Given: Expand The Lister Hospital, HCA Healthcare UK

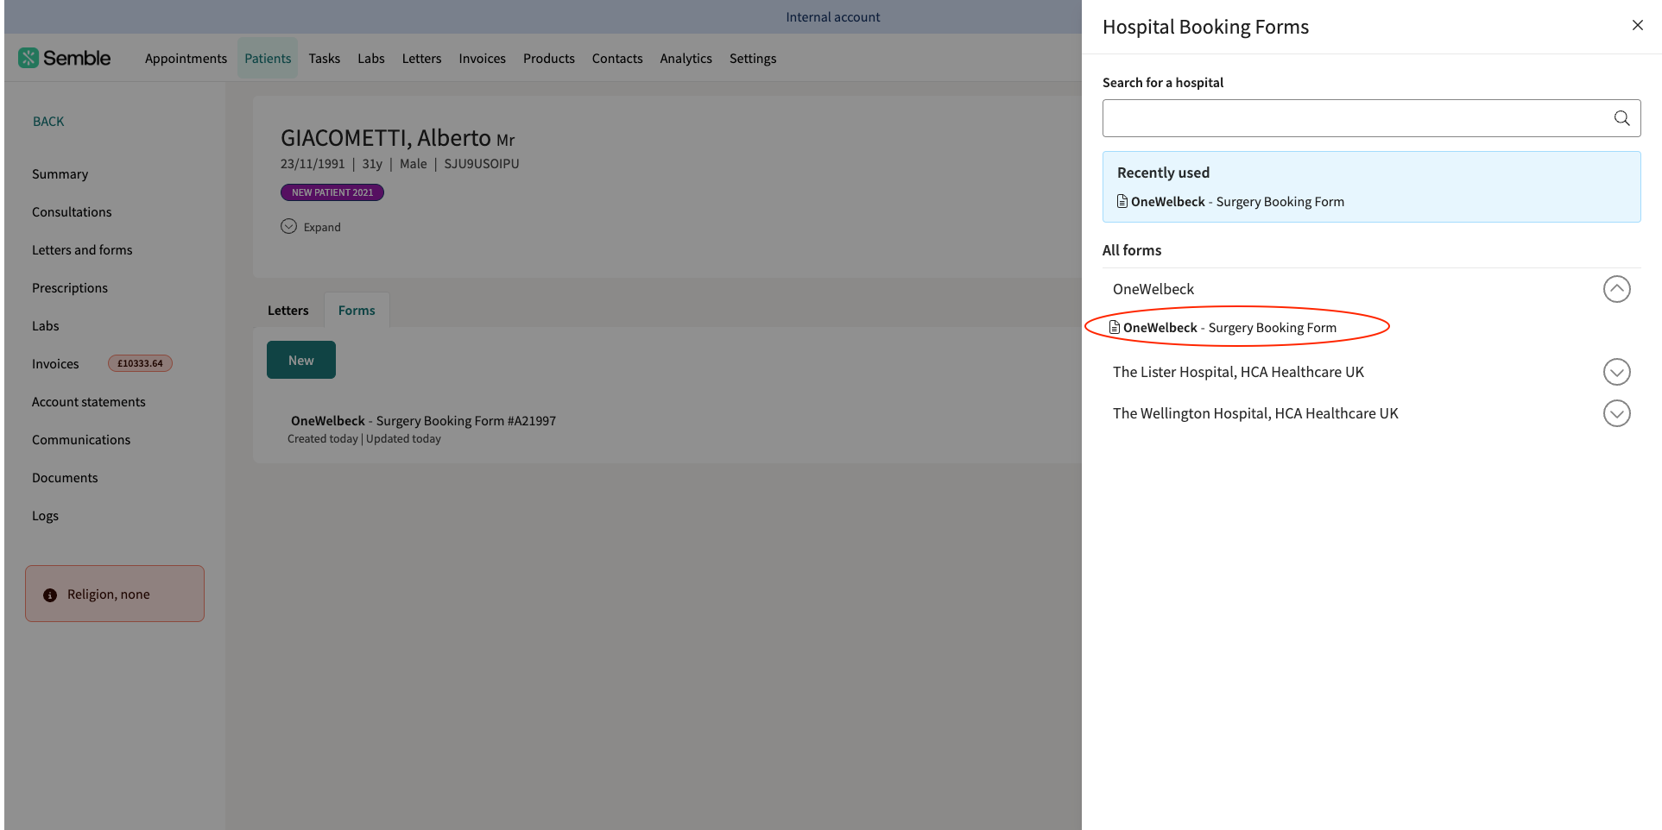Looking at the screenshot, I should coord(1616,372).
